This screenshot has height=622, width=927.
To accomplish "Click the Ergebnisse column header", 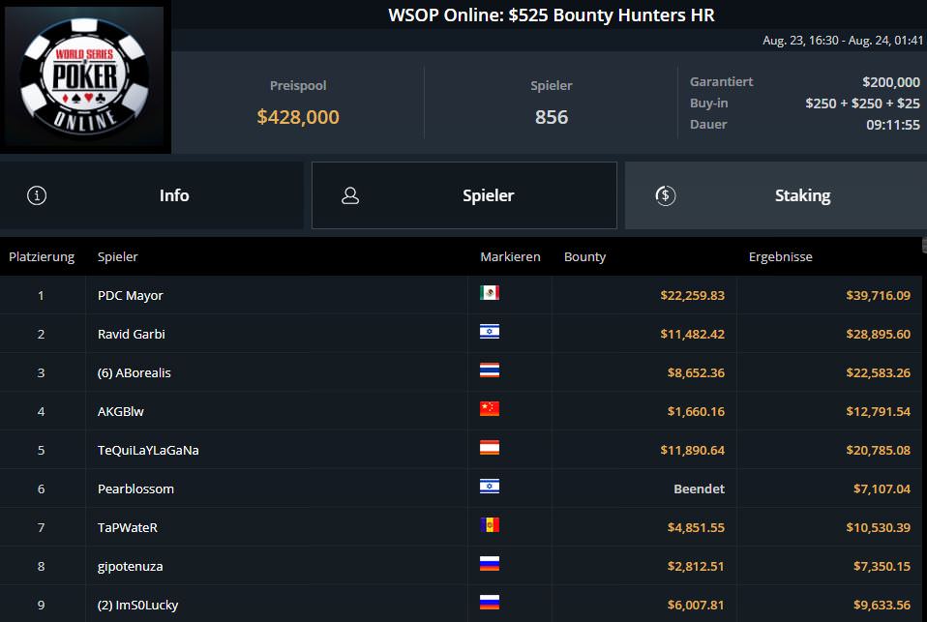I will tap(780, 256).
